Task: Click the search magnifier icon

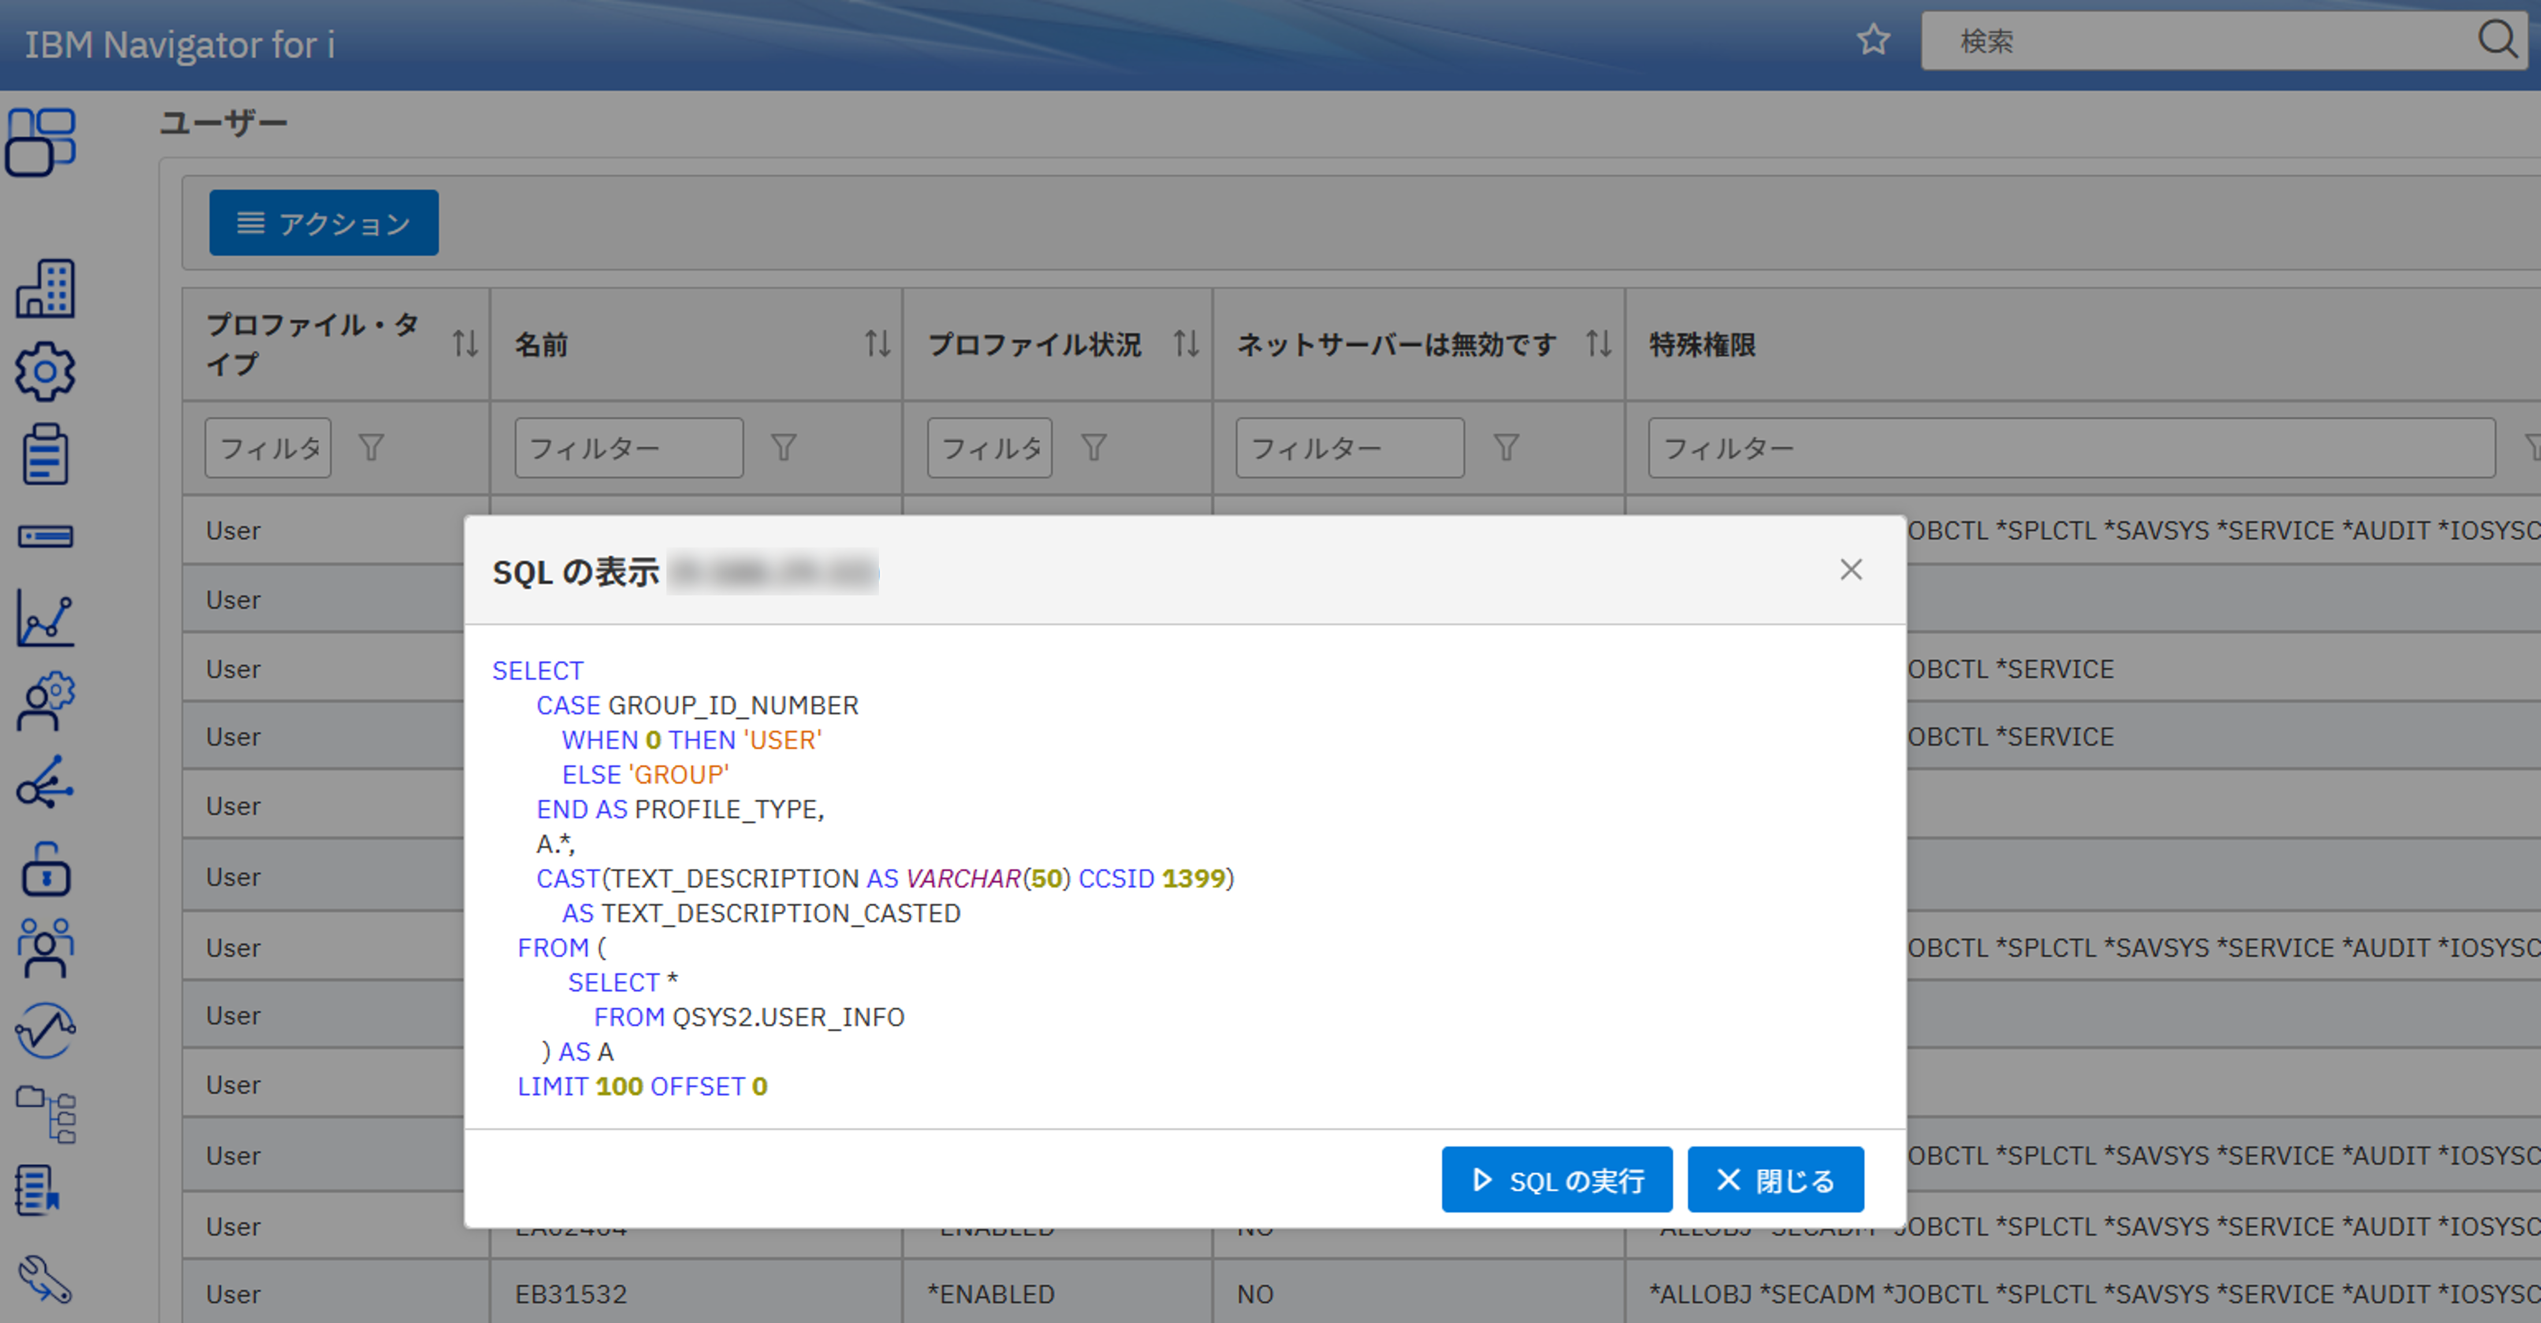Action: click(x=2497, y=40)
